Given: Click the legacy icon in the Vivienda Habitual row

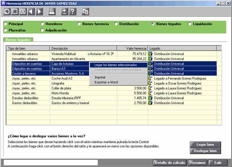Looking at the screenshot, I should [x=150, y=54].
